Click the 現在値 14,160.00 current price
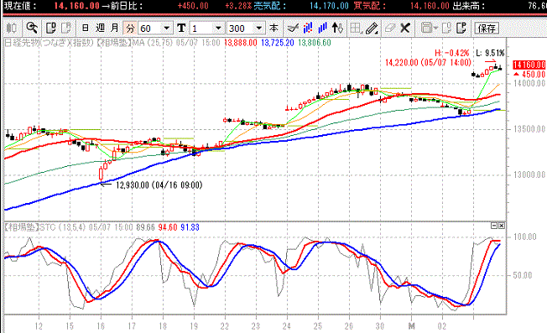Image resolution: width=547 pixels, height=333 pixels. point(77,6)
